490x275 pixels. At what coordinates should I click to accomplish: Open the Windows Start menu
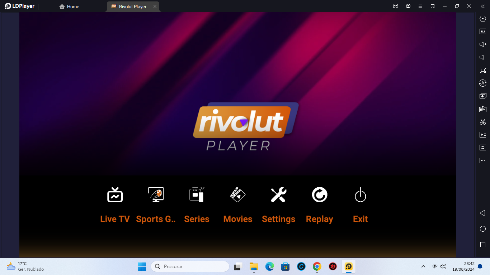pyautogui.click(x=142, y=266)
